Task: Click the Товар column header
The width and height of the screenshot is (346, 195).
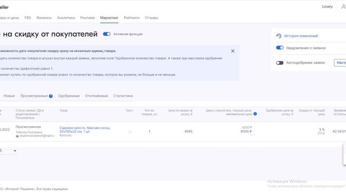Action: coord(64,110)
